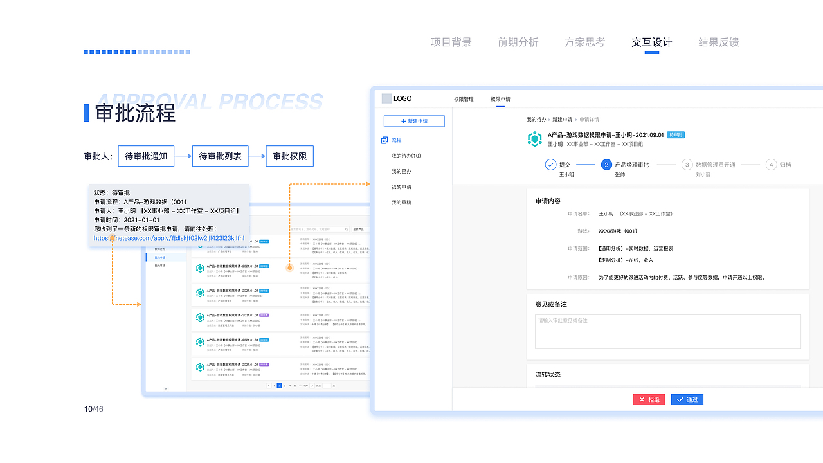Open 全部产品 dropdown in list window

pos(361,230)
